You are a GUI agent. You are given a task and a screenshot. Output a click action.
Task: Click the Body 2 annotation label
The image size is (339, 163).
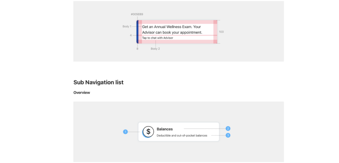coord(155,48)
